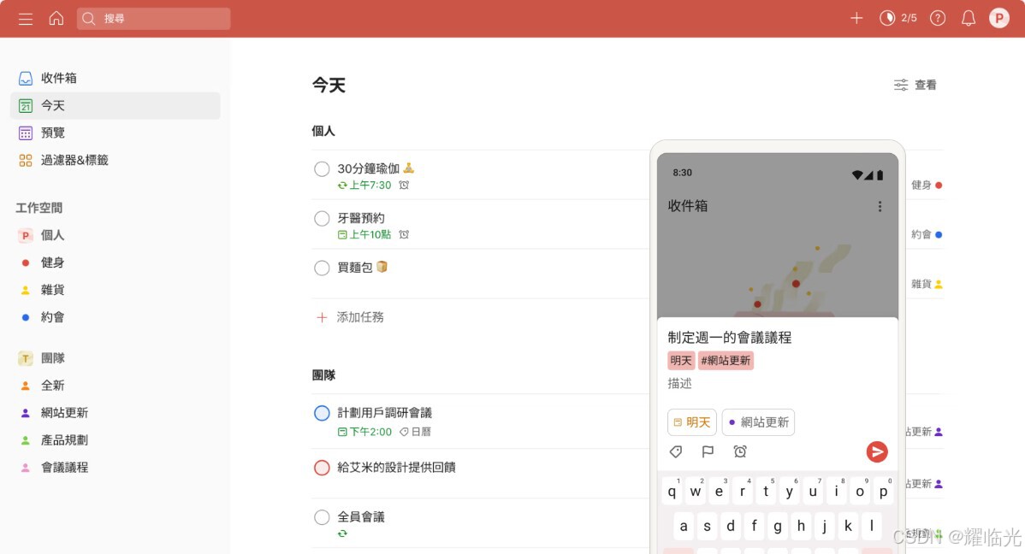The width and height of the screenshot is (1025, 554).
Task: Open the hamburger menu icon
Action: click(x=26, y=19)
